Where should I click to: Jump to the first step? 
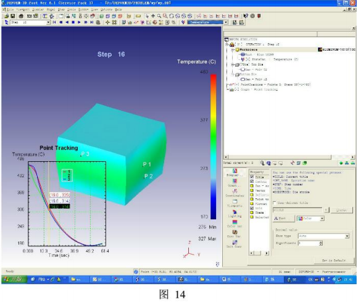[54, 22]
